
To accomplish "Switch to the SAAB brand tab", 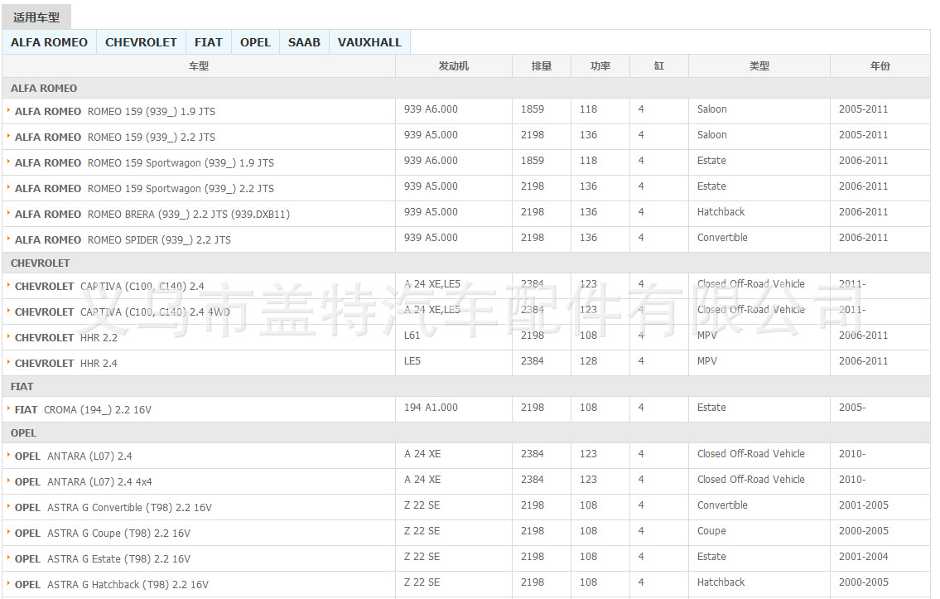I will (304, 42).
